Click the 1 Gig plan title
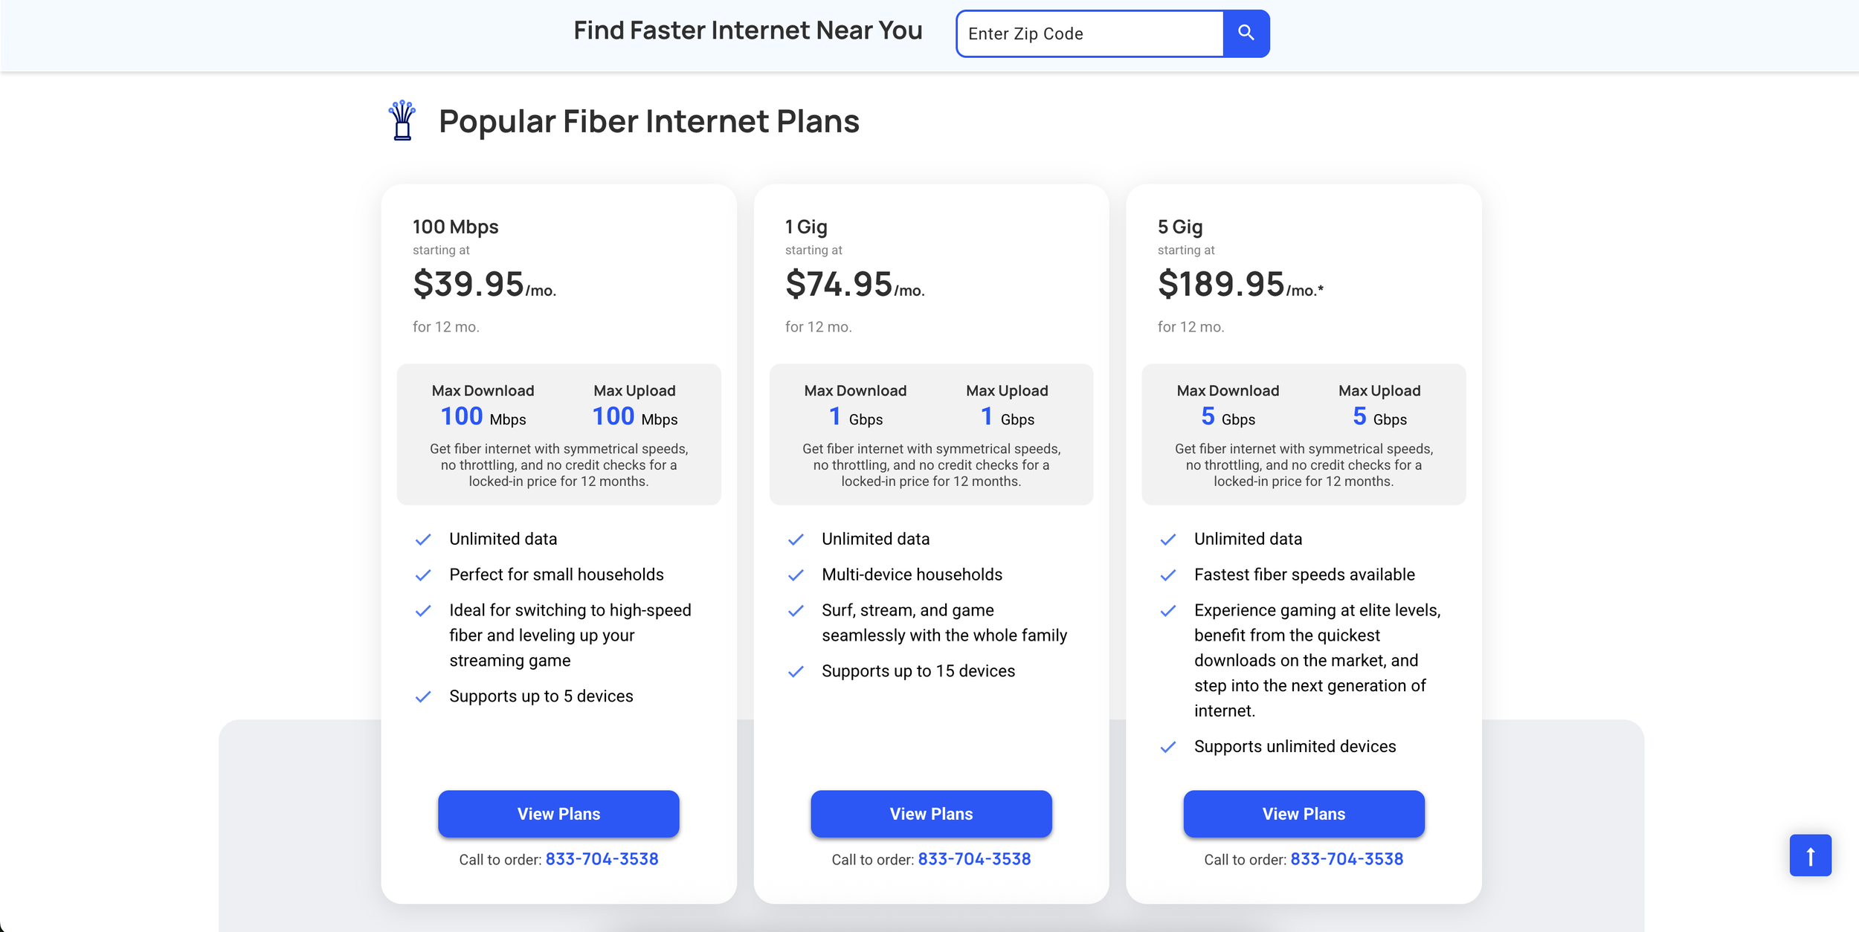Viewport: 1859px width, 932px height. [x=806, y=227]
